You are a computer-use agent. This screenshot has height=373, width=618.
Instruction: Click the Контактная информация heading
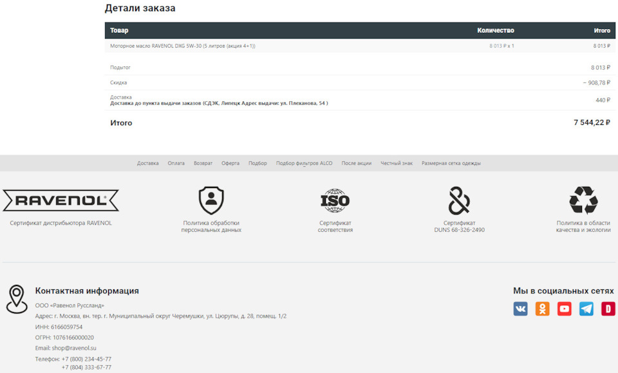pyautogui.click(x=87, y=291)
